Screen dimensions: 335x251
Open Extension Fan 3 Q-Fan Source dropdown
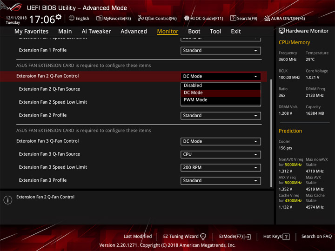pos(221,154)
